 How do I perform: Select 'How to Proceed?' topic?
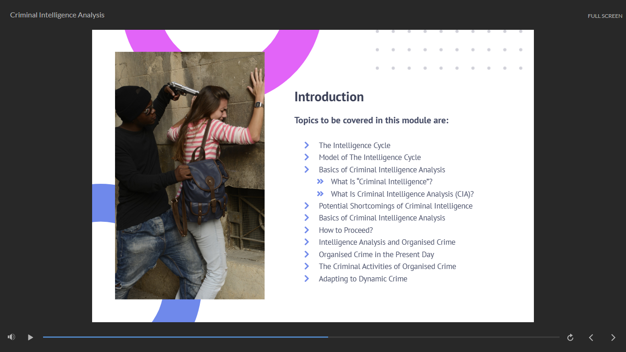coord(346,230)
